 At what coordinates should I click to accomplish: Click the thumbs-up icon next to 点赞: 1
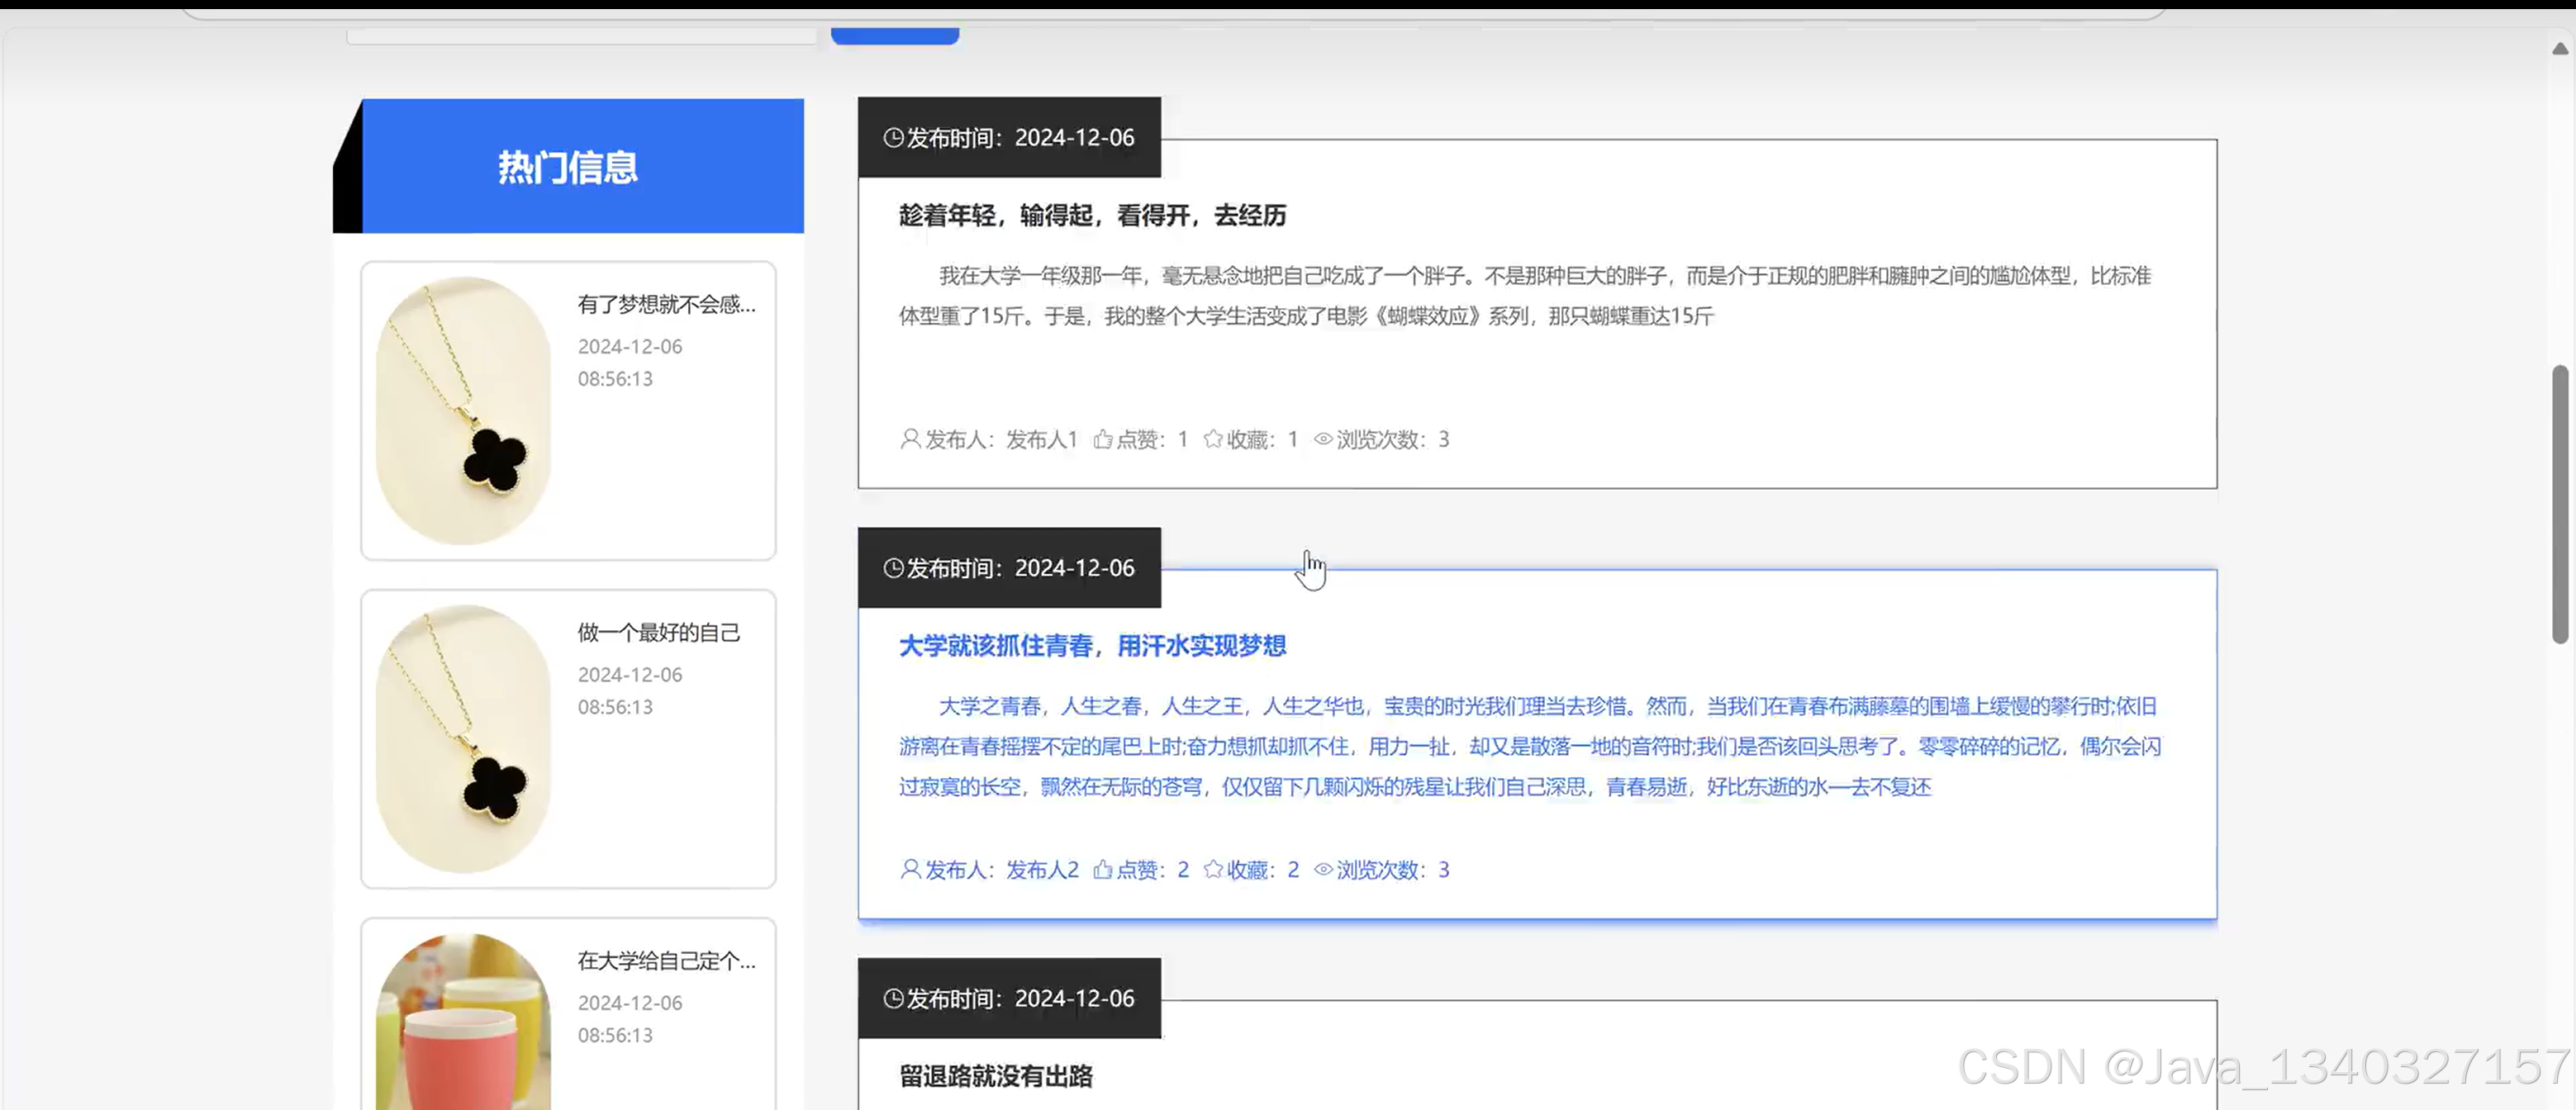pos(1102,439)
